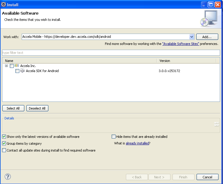
Task: Enable Contact all update sites during install
Action: [4, 150]
